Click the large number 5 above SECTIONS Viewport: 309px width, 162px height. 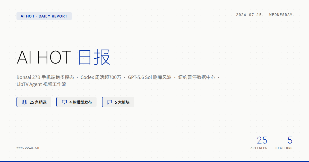290,140
